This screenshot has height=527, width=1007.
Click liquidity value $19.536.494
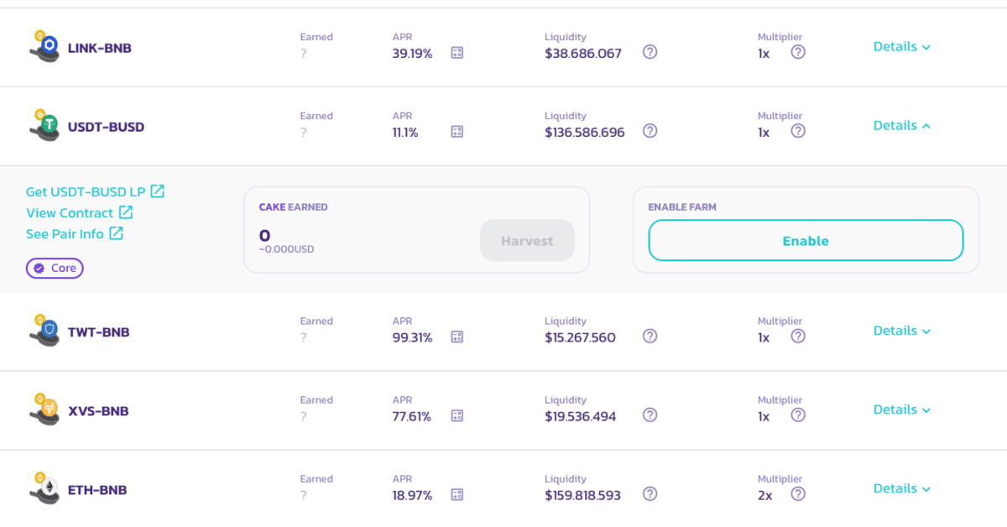[x=581, y=416]
